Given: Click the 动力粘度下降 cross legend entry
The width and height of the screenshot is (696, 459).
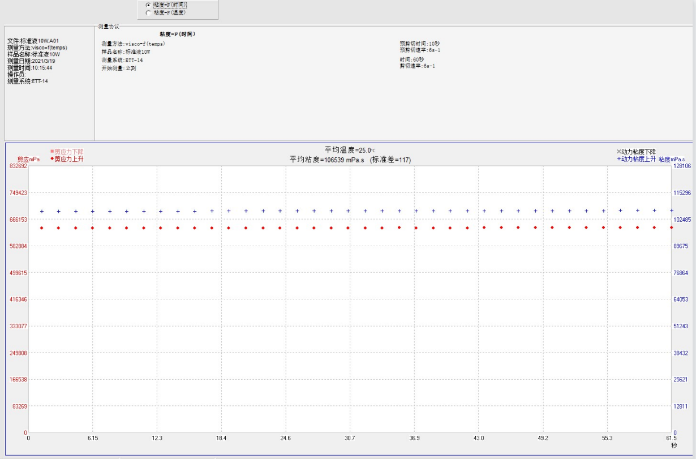Looking at the screenshot, I should (x=636, y=152).
